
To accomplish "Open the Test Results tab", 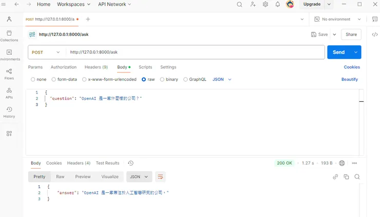I will [108, 163].
